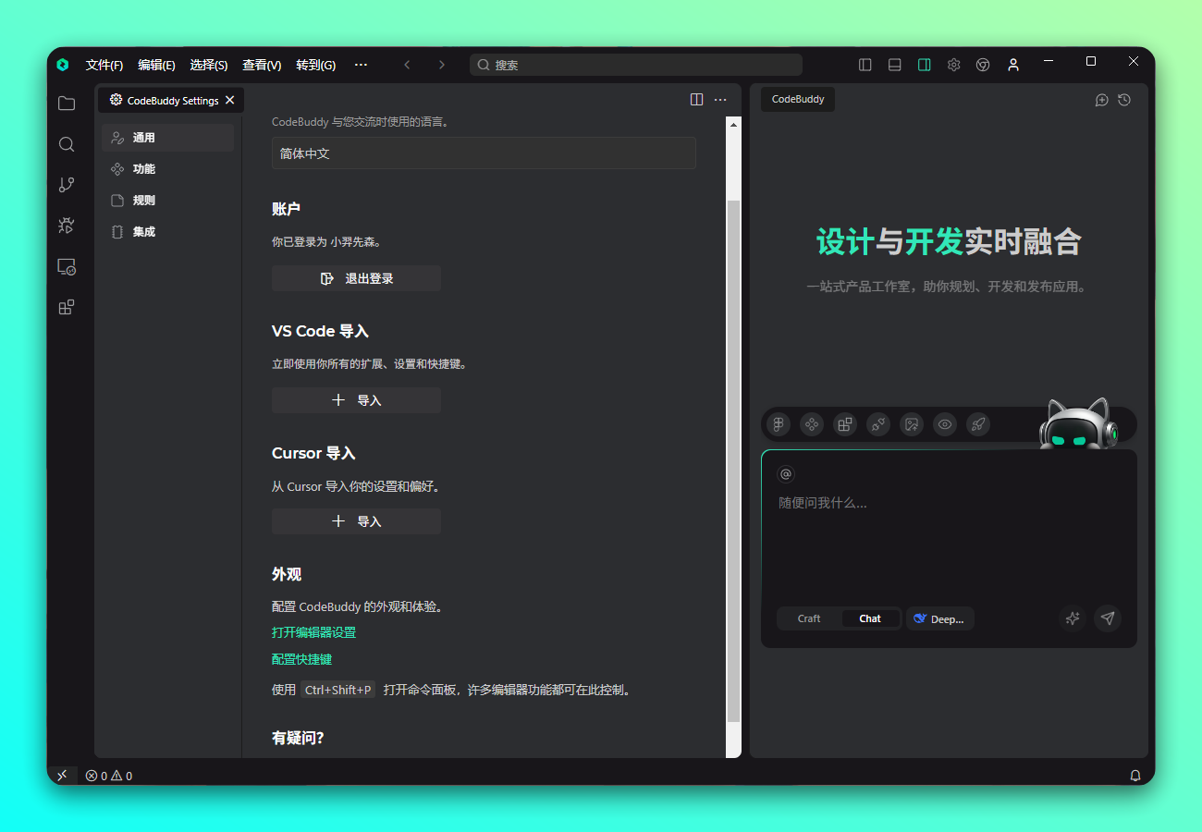This screenshot has width=1202, height=832.
Task: Open Source Control in activity bar
Action: point(67,185)
